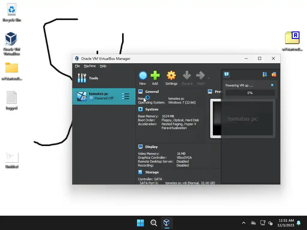The width and height of the screenshot is (307, 230).
Task: Select the yellow w7starterx8 folder on the left side of the desktop
Action: 12,71
